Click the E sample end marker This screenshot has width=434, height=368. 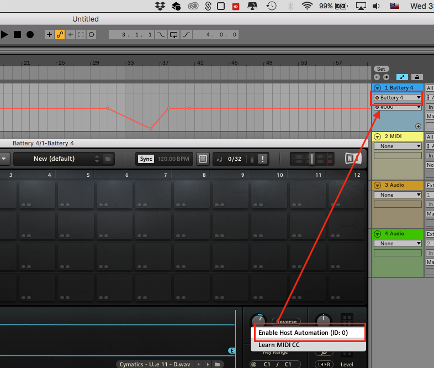232,350
